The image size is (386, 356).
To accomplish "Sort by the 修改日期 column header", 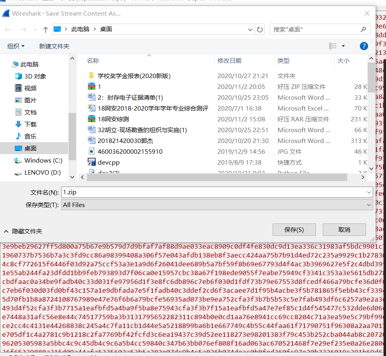I will (x=229, y=61).
